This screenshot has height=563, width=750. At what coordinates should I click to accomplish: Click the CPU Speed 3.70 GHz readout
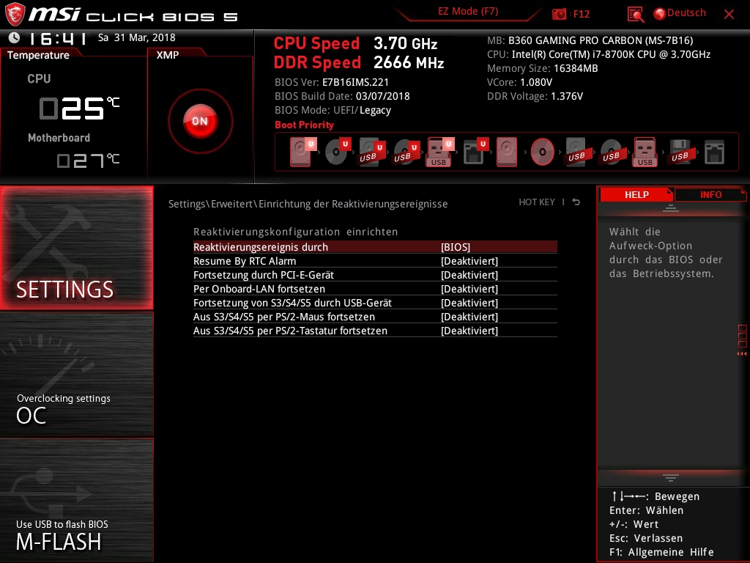pos(355,43)
